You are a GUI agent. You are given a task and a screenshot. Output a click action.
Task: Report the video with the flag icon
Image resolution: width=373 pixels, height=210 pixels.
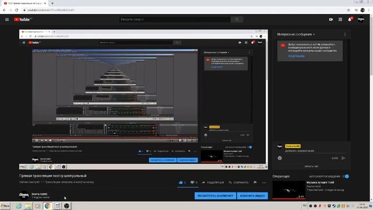click(x=255, y=183)
